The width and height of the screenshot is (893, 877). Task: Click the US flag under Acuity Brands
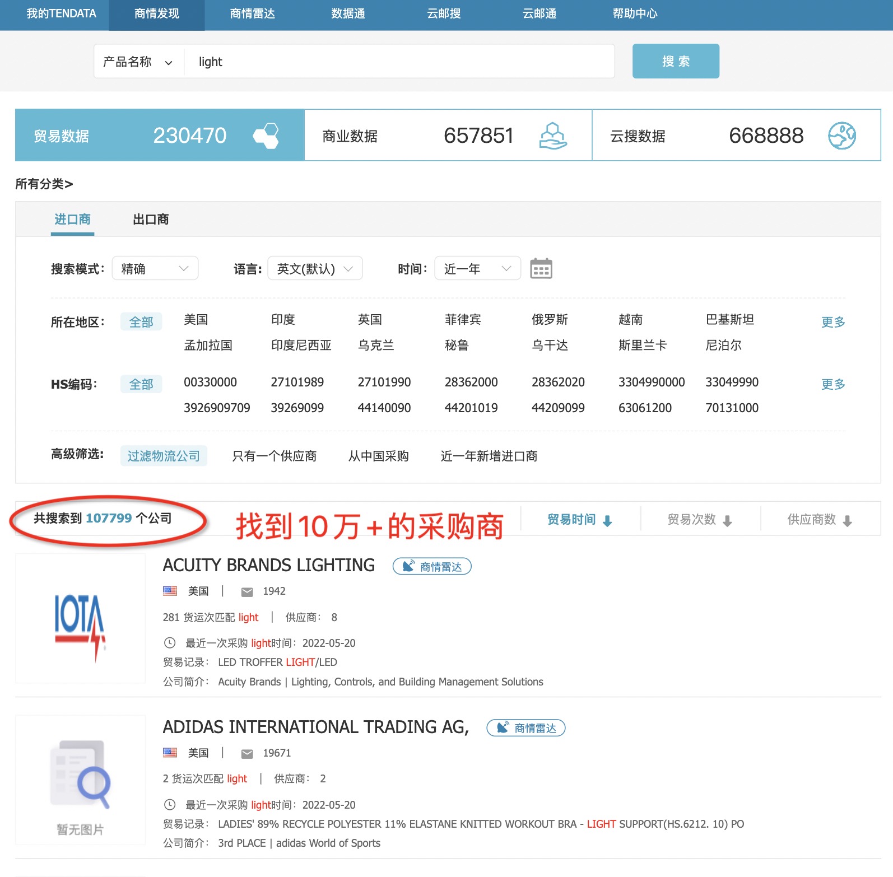coord(170,591)
